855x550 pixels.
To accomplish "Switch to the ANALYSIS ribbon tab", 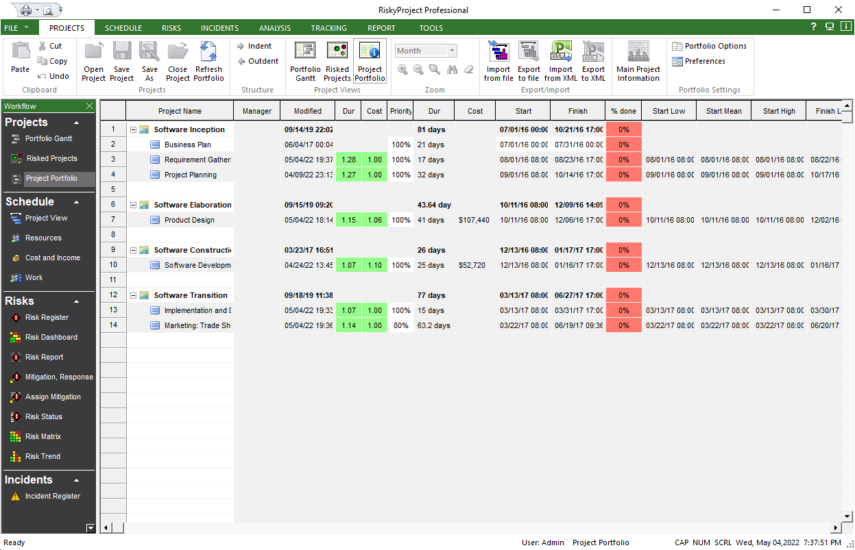I will [x=274, y=28].
